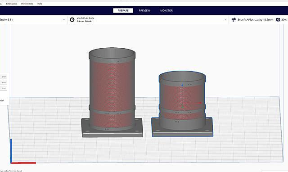Switch to the MONITOR stage
Image resolution: width=288 pixels, height=172 pixels.
(166, 11)
